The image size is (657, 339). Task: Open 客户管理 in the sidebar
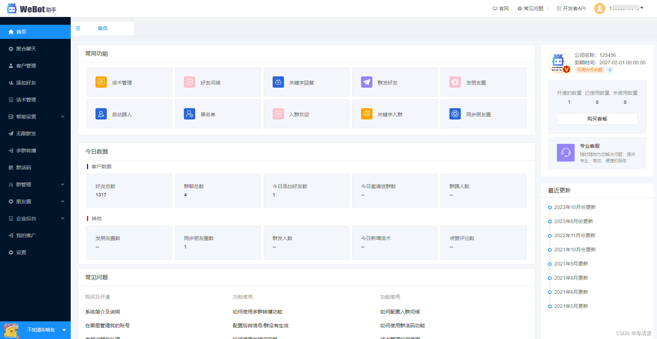point(35,66)
